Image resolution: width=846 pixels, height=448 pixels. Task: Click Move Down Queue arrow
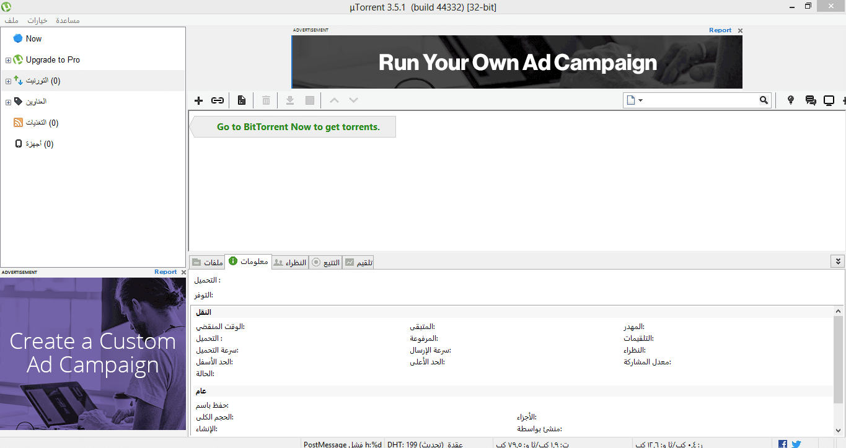[353, 100]
